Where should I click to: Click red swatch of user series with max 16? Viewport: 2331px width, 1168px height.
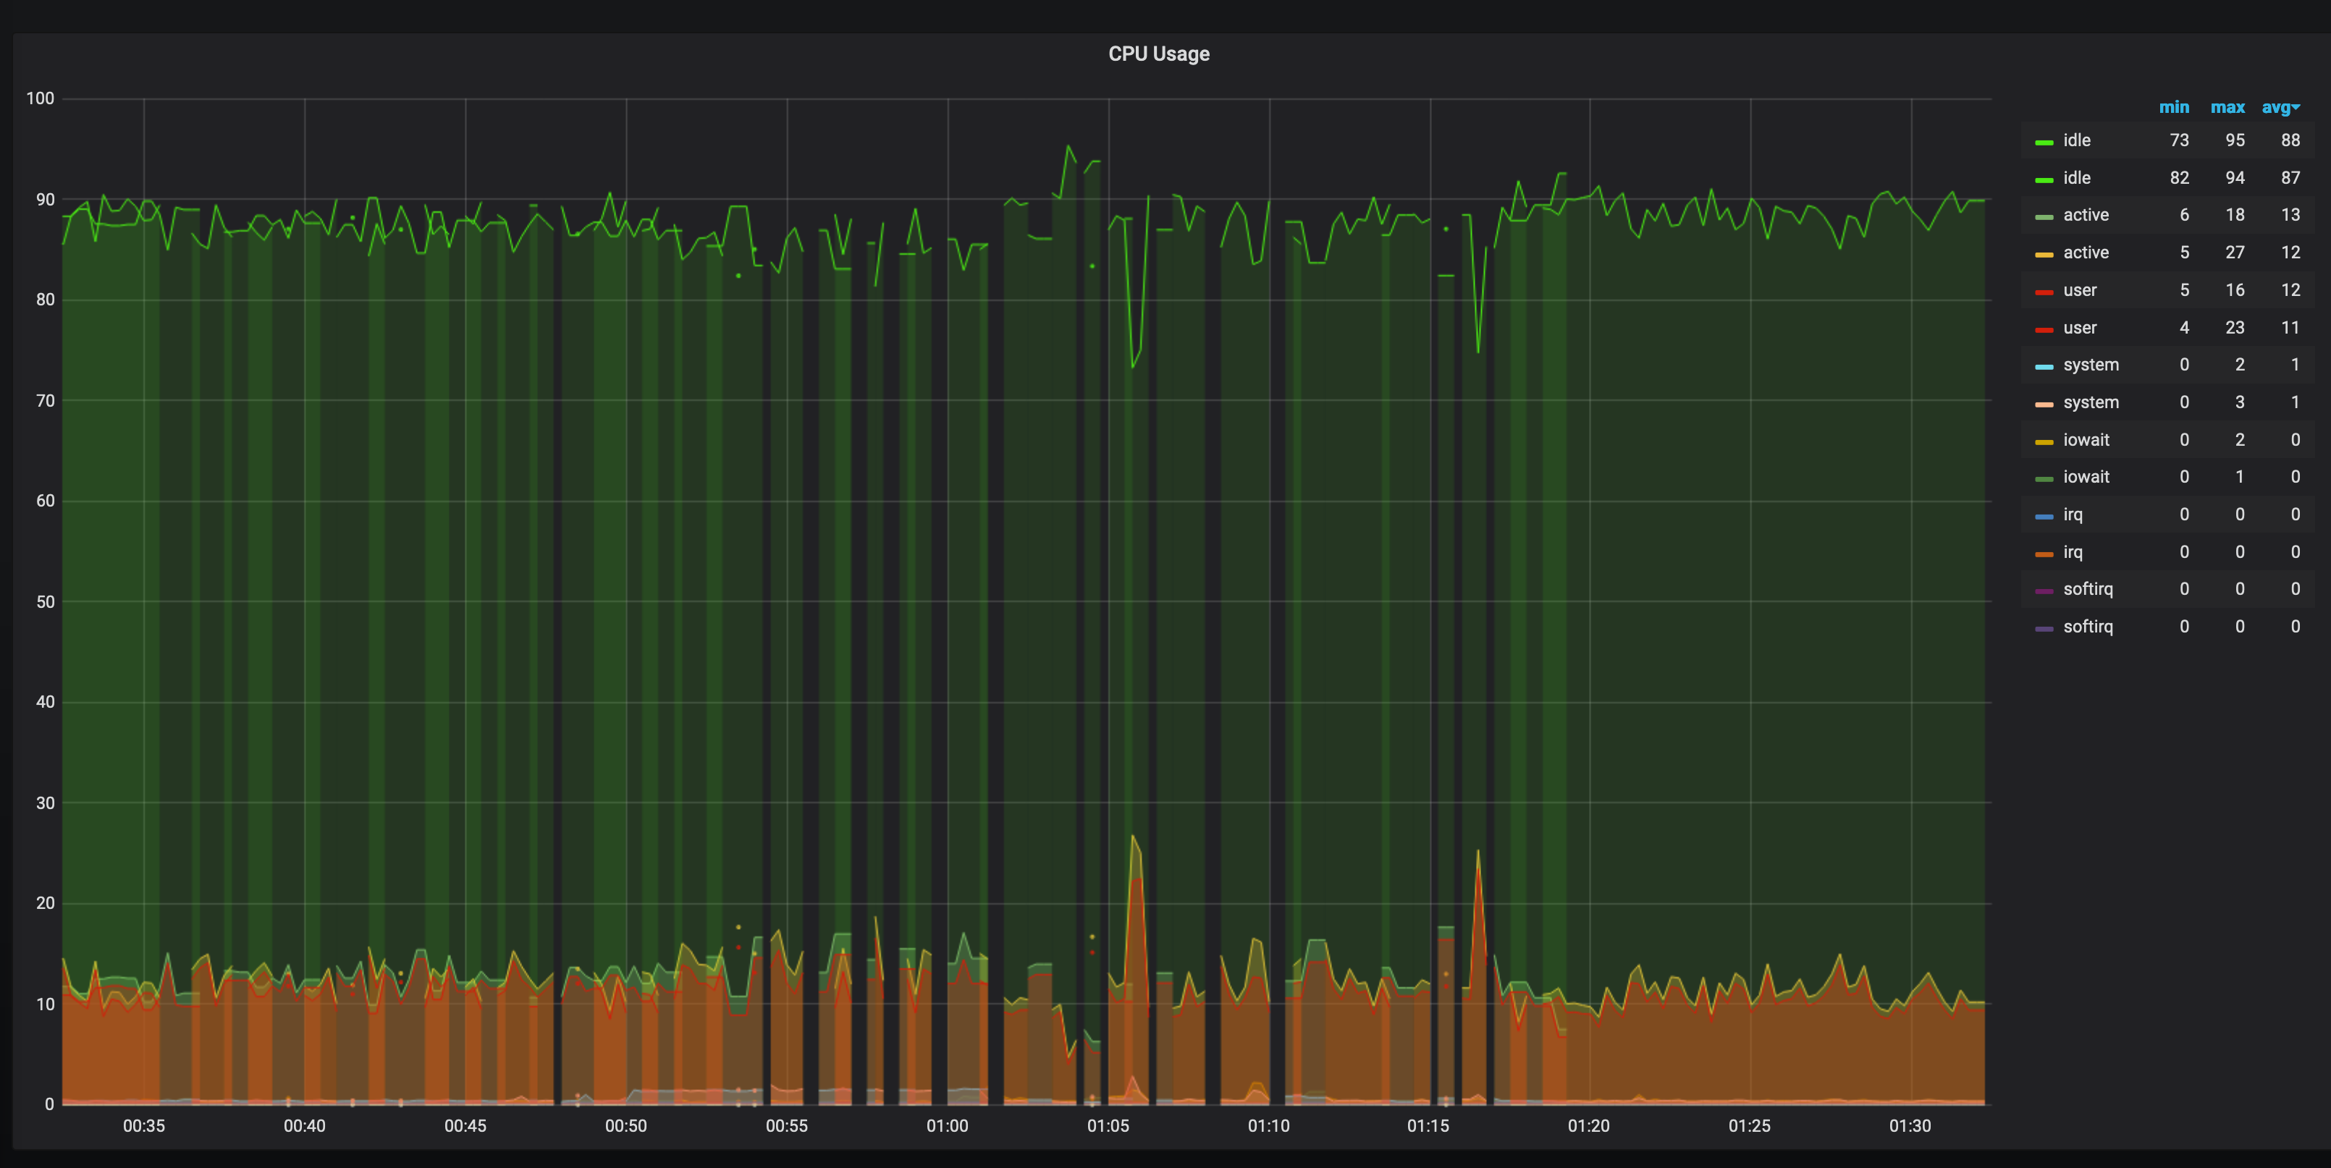point(2043,292)
